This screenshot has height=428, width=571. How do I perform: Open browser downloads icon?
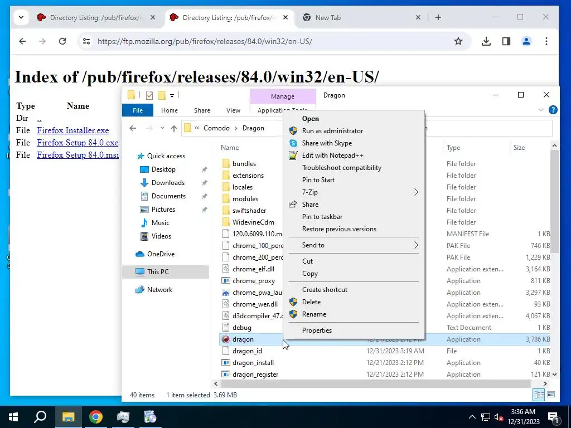coord(486,41)
